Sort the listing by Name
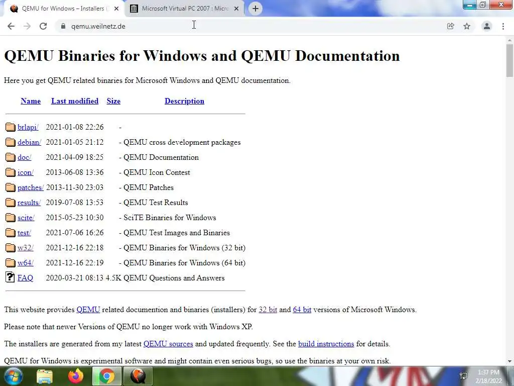Viewport: 514px width, 386px height. [x=31, y=101]
